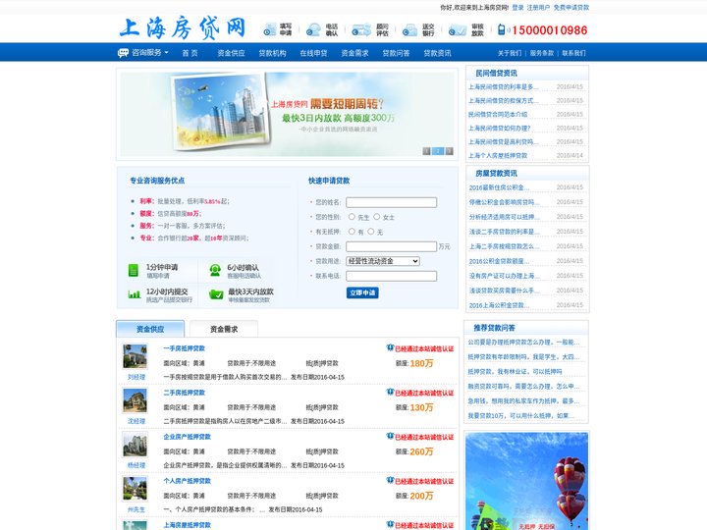This screenshot has height=530, width=707.
Task: Click the 立即申请 submit button
Action: coord(362,292)
